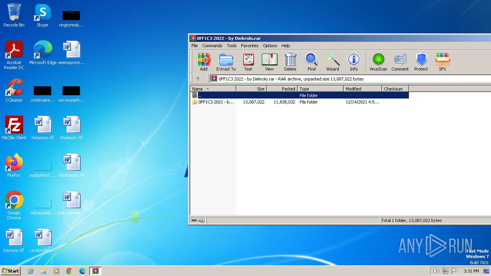491x276 pixels.
Task: Open the Favorites menu
Action: coord(250,46)
